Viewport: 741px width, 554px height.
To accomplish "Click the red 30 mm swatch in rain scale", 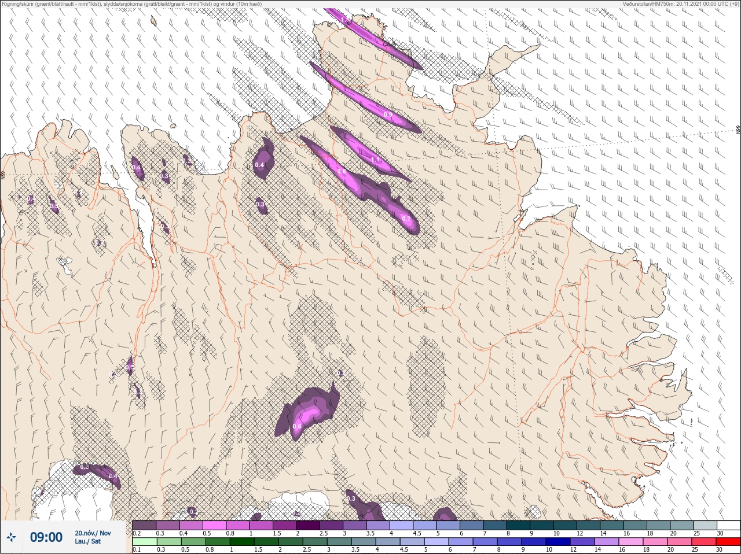I will coord(728,542).
